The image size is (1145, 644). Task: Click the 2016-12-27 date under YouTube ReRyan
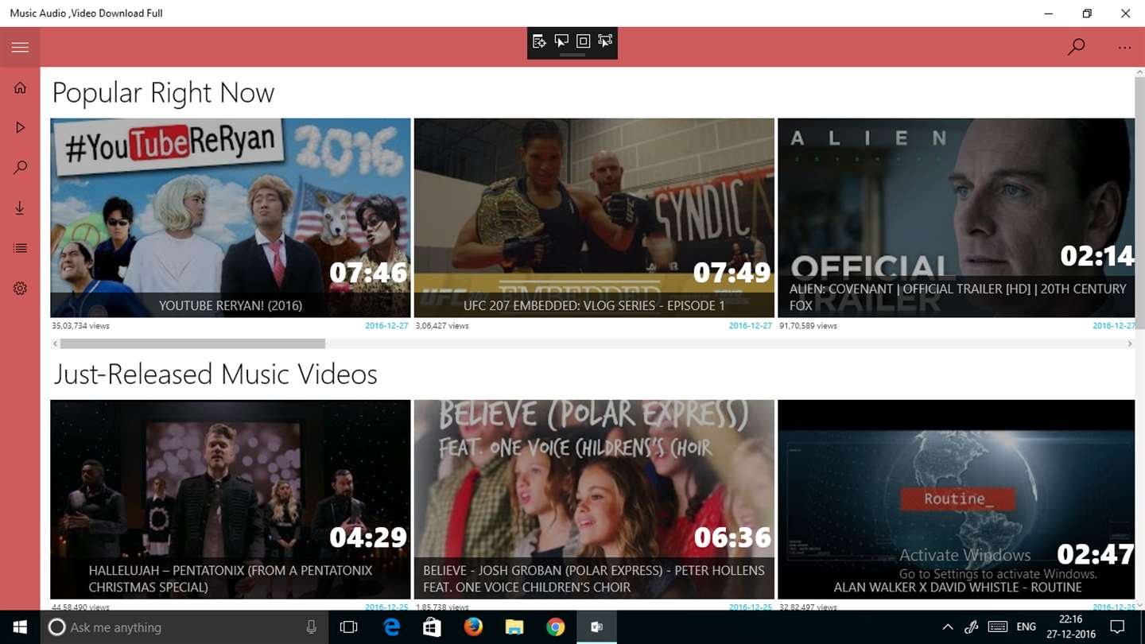pos(386,326)
